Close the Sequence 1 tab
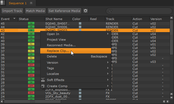The image size is (174, 104). (31, 3)
